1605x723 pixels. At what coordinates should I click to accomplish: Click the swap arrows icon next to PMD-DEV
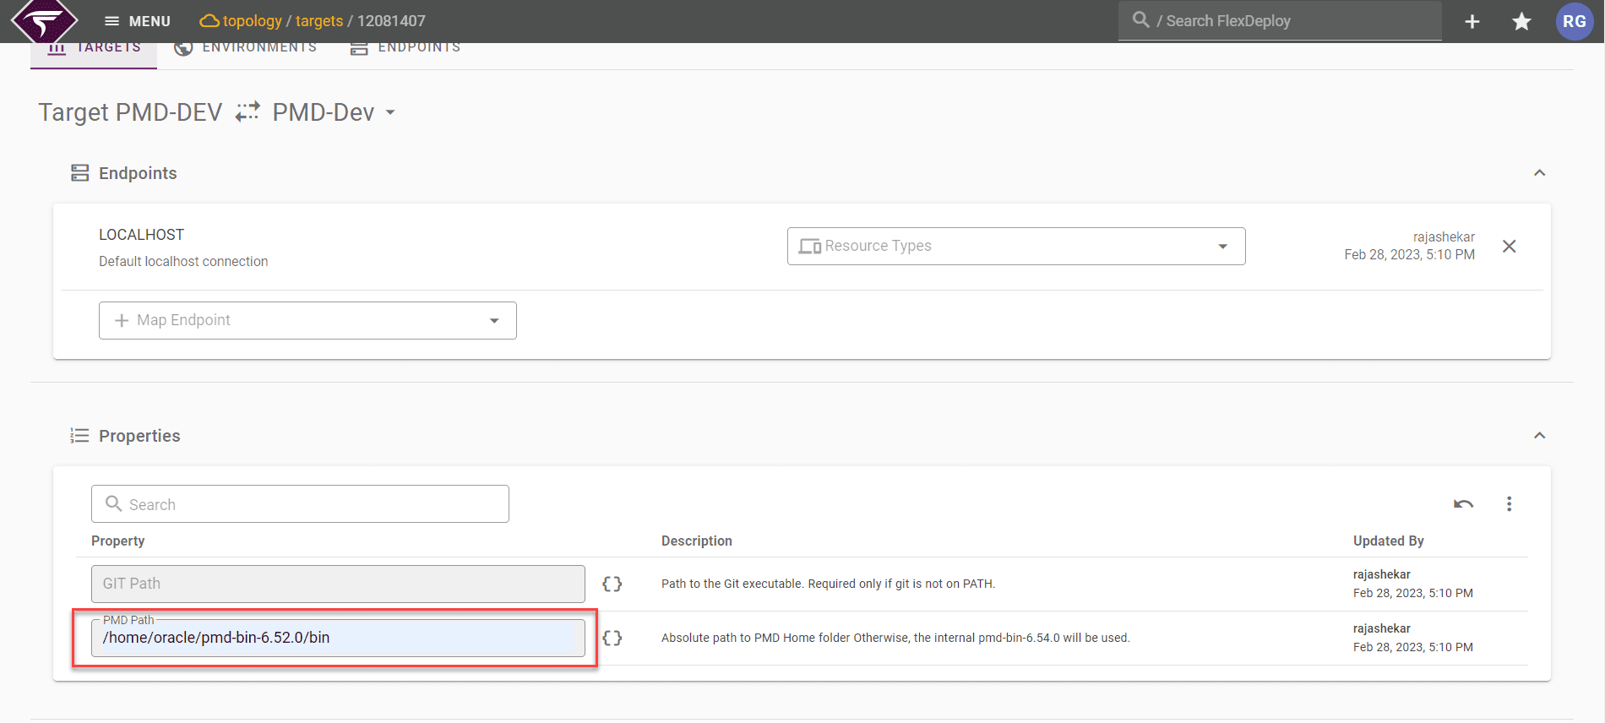pyautogui.click(x=248, y=111)
